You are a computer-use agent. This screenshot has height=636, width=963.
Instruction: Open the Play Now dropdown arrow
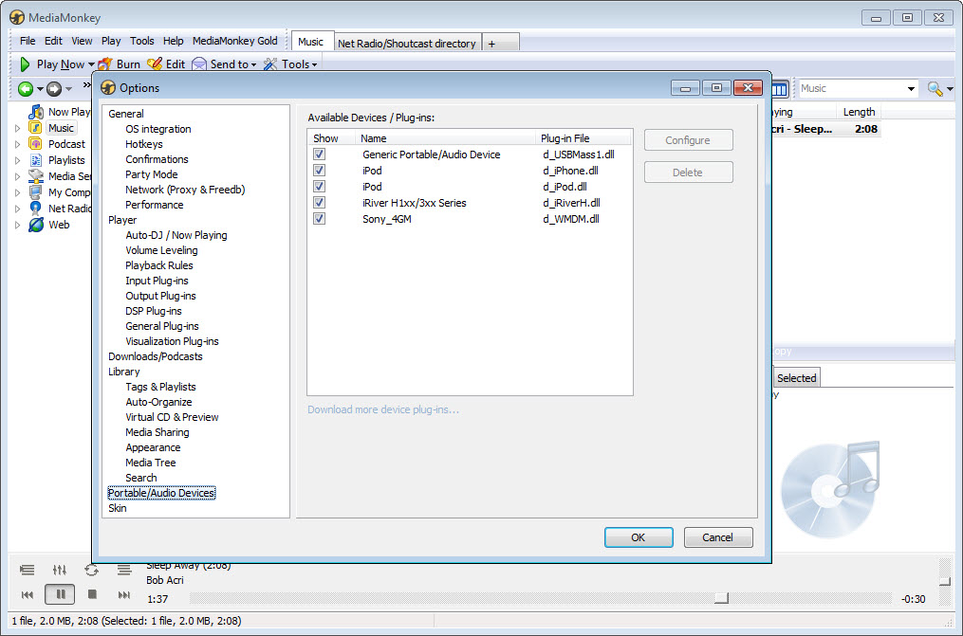click(x=91, y=64)
